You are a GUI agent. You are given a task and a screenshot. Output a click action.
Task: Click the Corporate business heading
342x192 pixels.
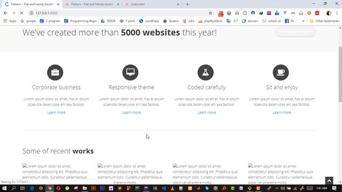[x=56, y=87]
